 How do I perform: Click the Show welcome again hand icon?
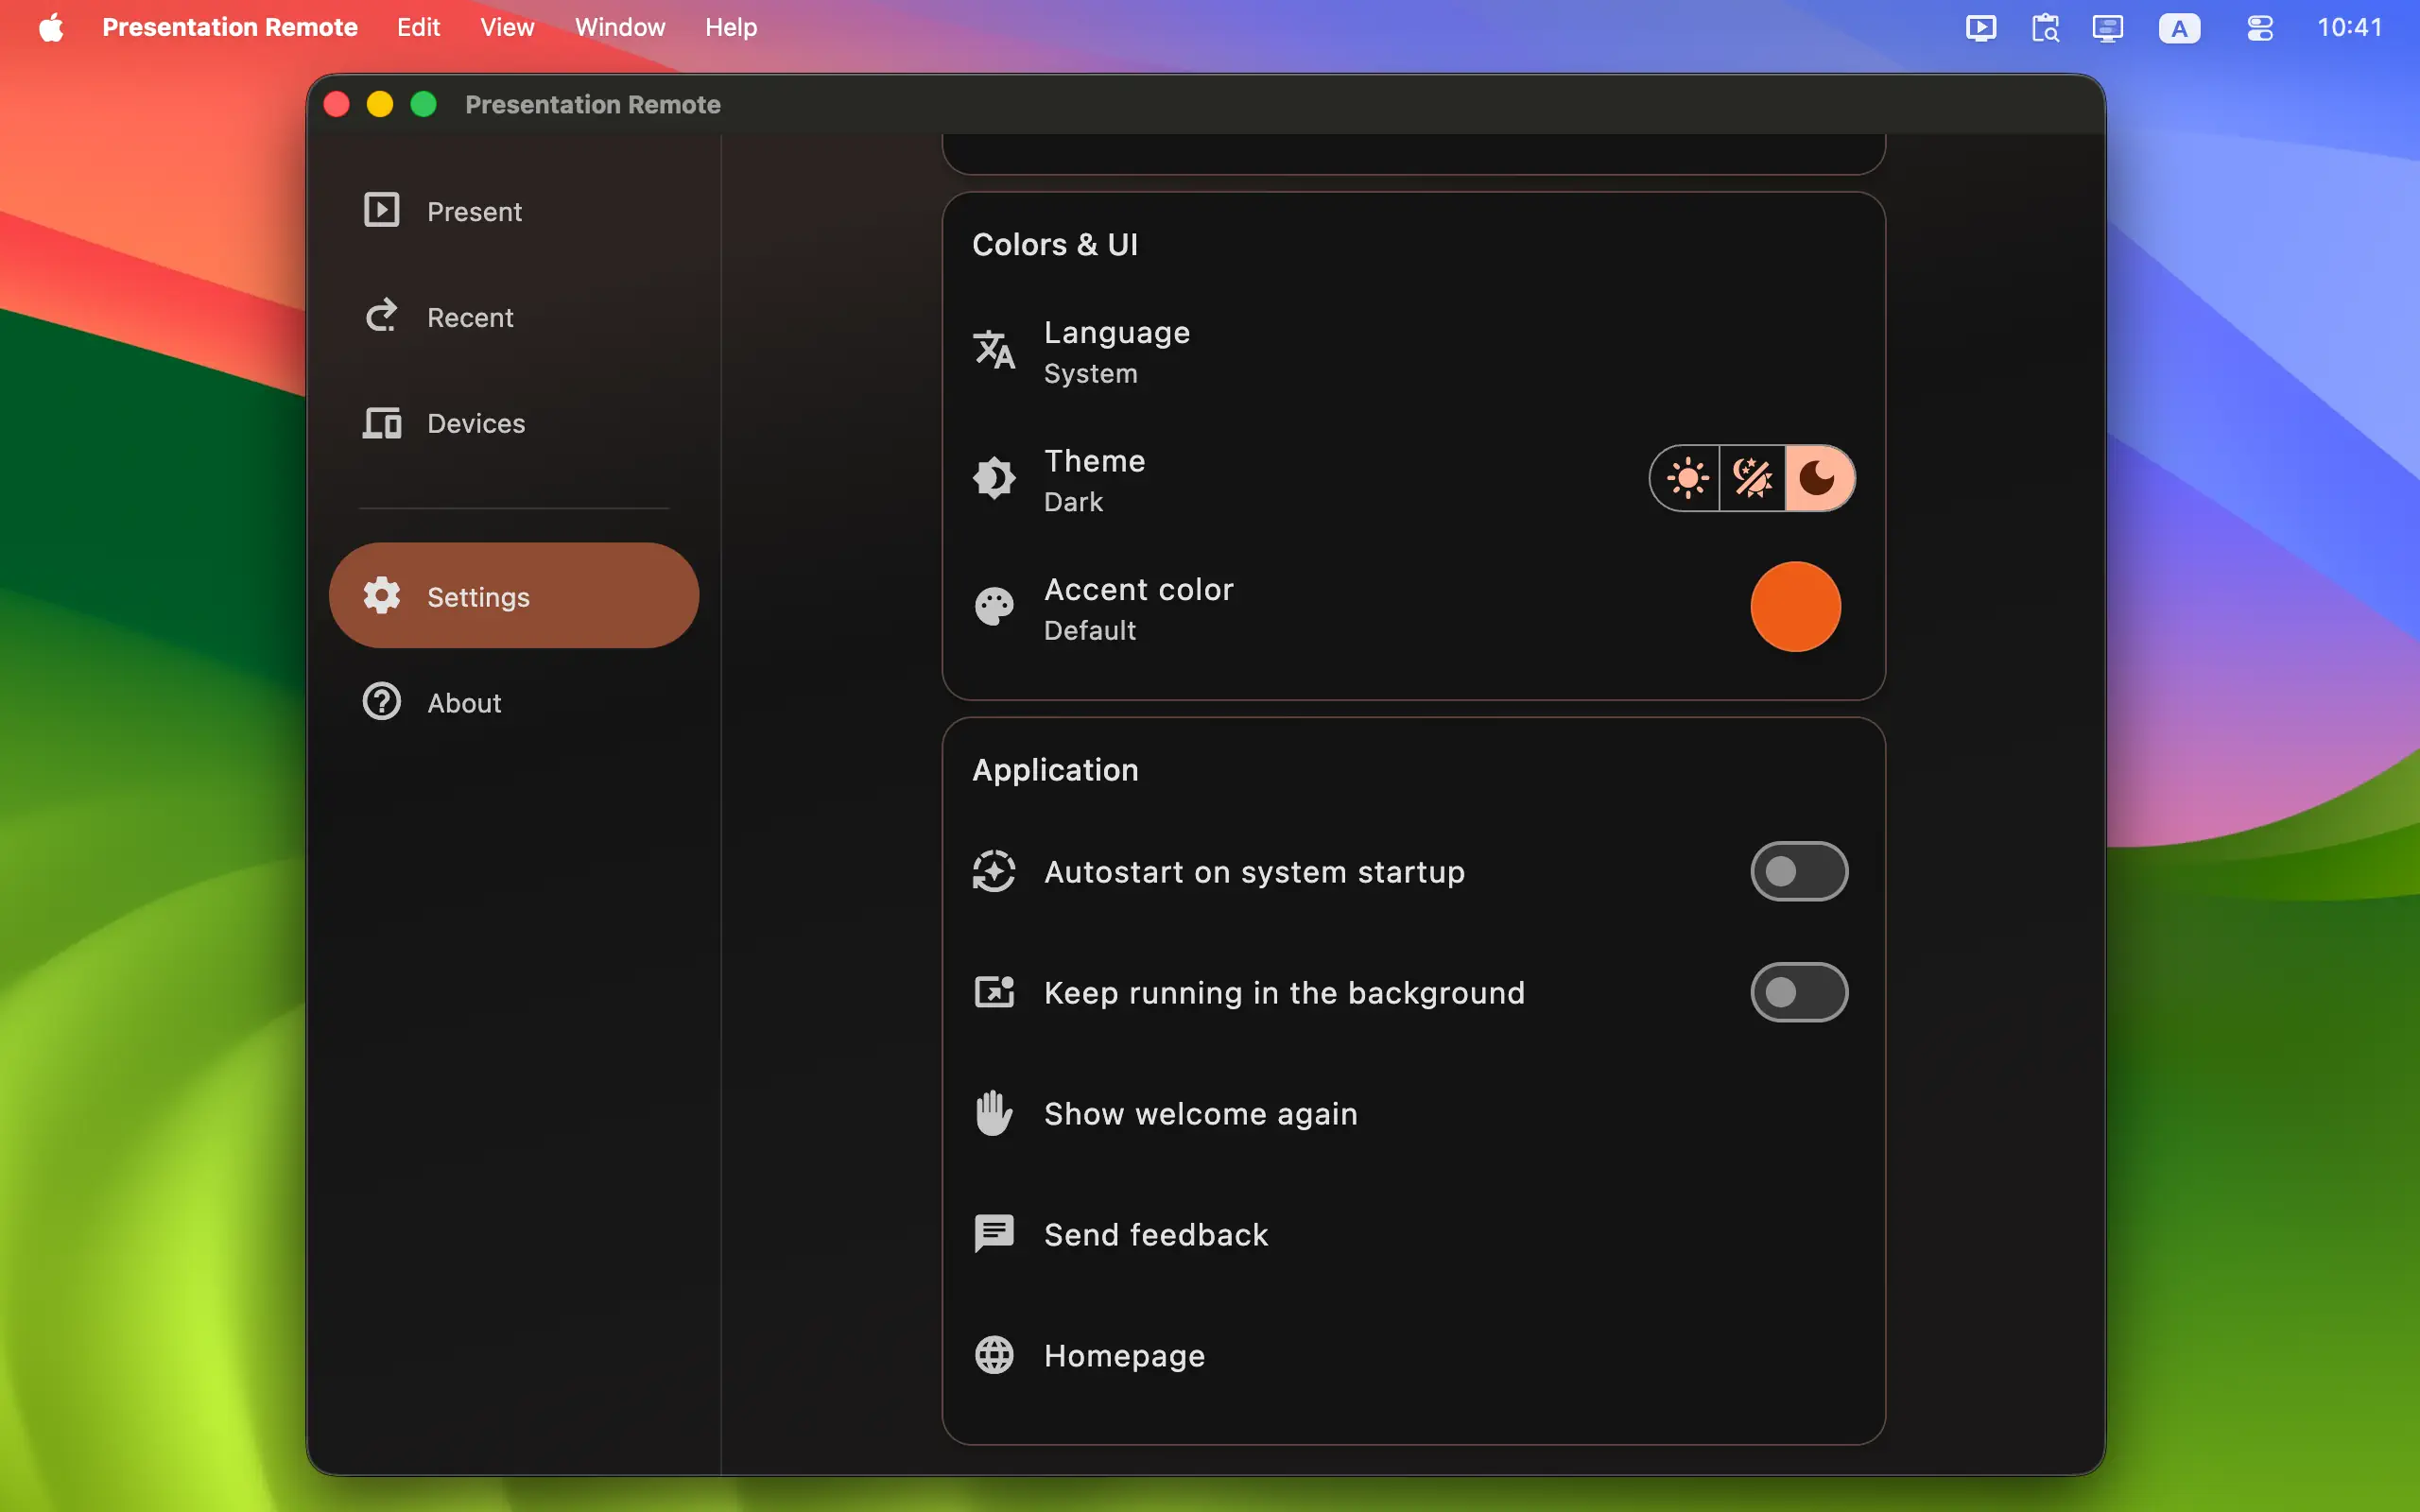(x=994, y=1113)
